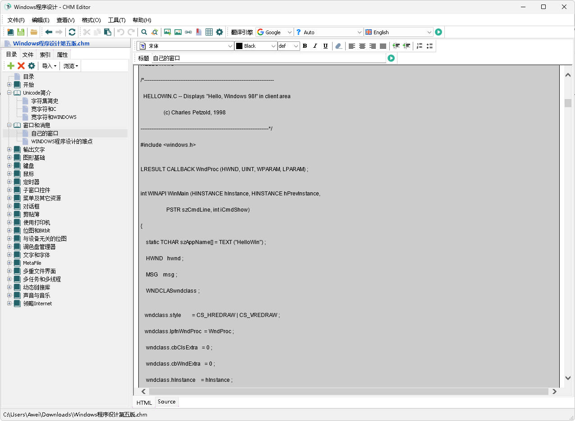Insert hyperlink with chain icon
Viewport: 575px width, 421px height.
click(188, 32)
